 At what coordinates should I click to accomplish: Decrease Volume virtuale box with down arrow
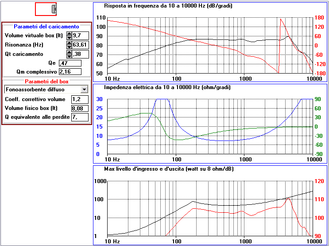(x=69, y=38)
